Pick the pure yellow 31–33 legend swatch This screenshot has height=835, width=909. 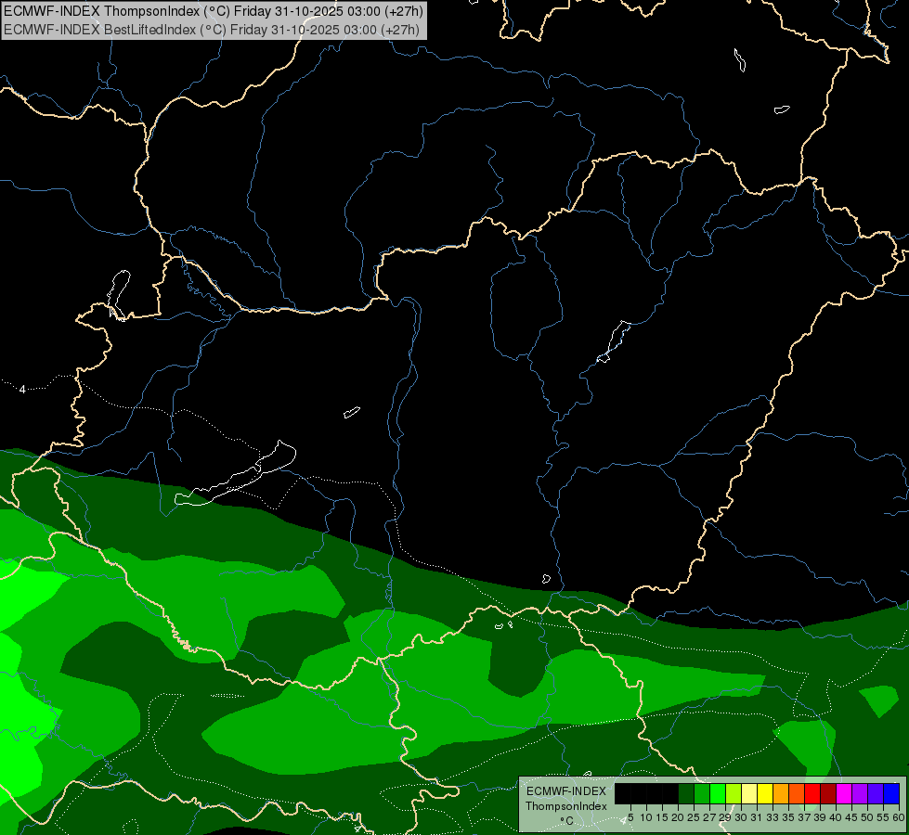coord(765,793)
